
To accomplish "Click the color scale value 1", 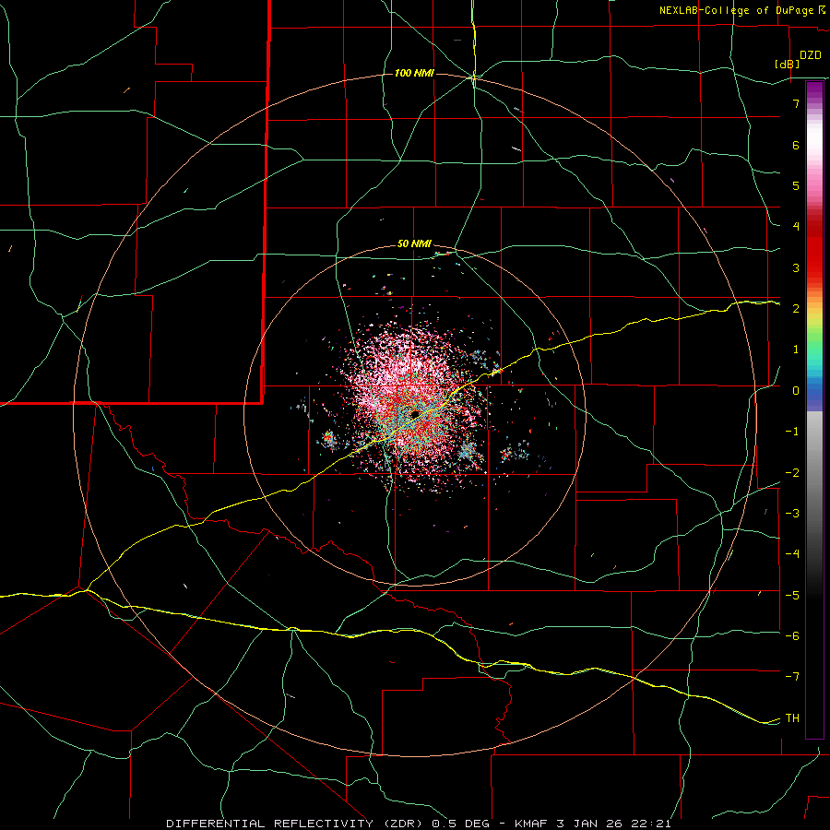I will tap(796, 350).
